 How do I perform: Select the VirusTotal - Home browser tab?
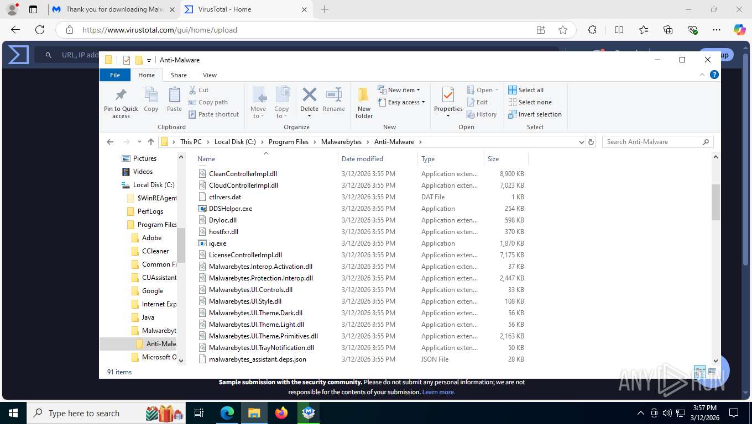247,9
